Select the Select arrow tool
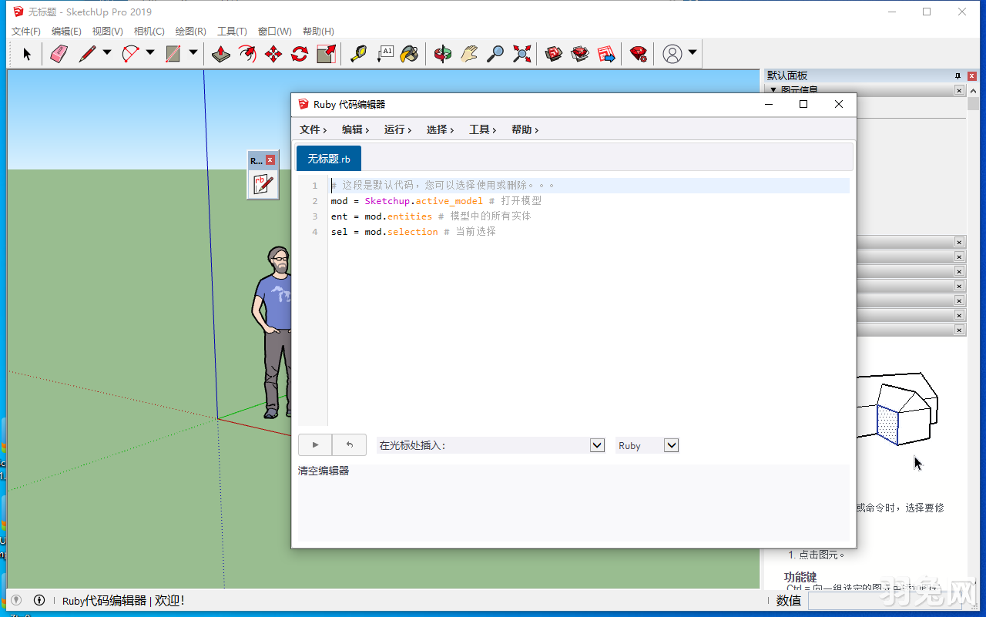Viewport: 986px width, 617px height. [27, 53]
